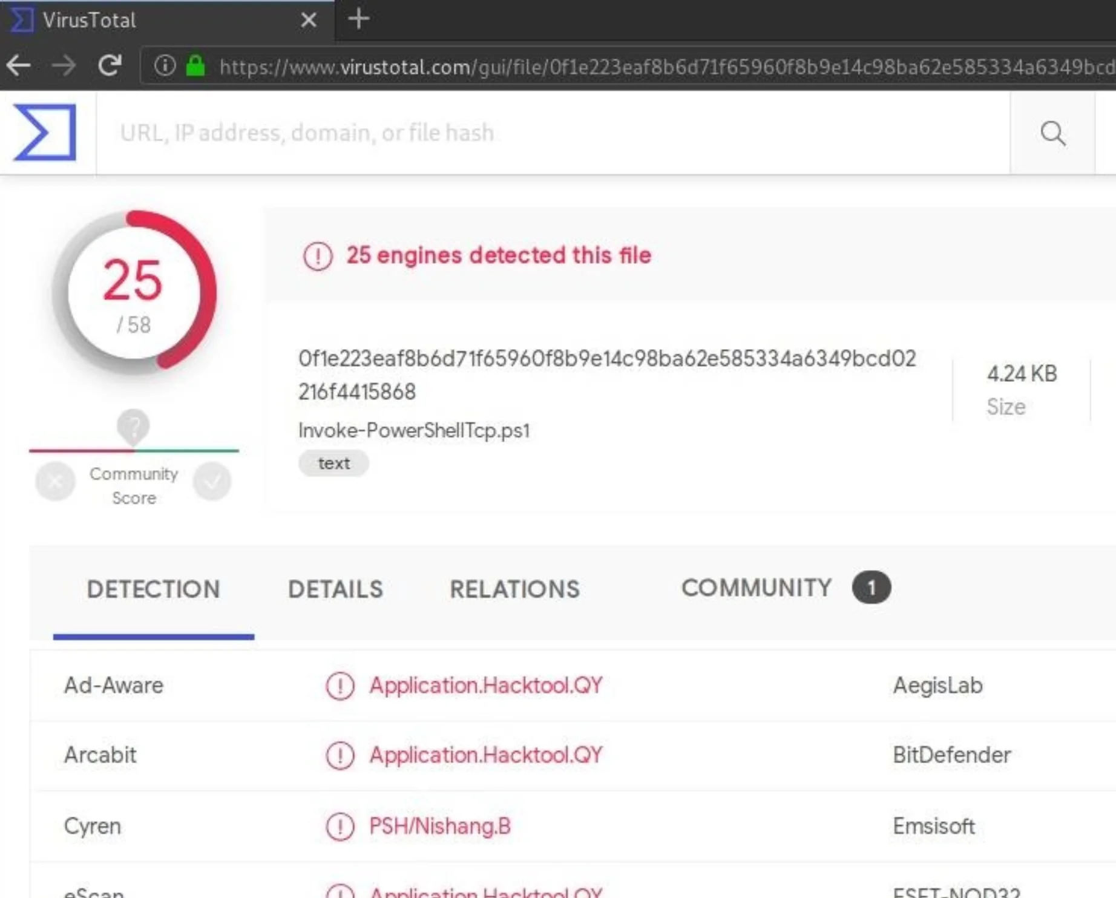This screenshot has width=1116, height=898.
Task: Switch to the DETAILS tab
Action: coord(335,589)
